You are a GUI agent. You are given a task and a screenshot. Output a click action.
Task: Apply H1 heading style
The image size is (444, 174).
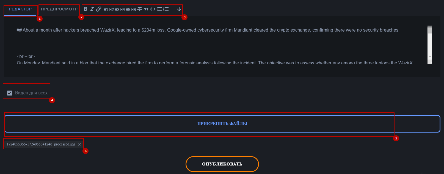(x=106, y=10)
